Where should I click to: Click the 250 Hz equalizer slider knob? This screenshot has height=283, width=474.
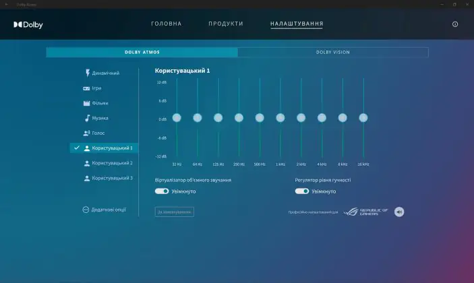[x=239, y=118]
